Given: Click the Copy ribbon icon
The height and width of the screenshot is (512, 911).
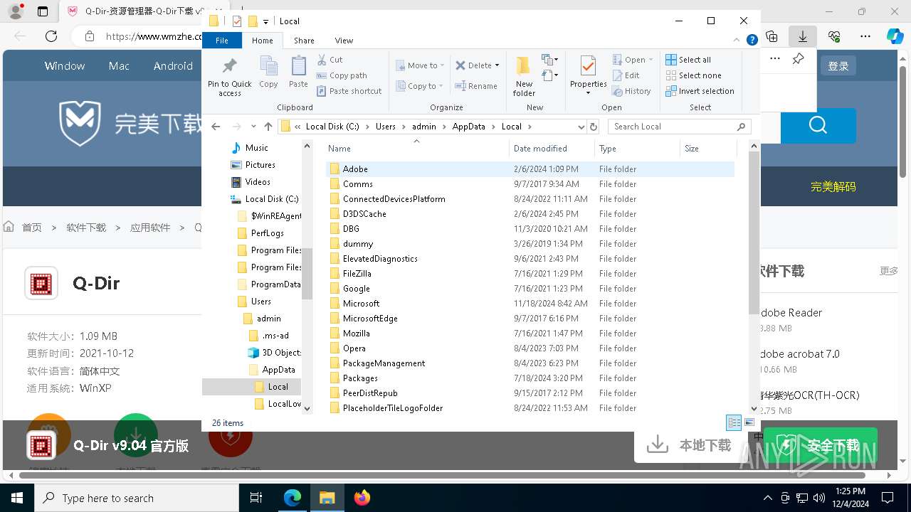Looking at the screenshot, I should click(268, 73).
